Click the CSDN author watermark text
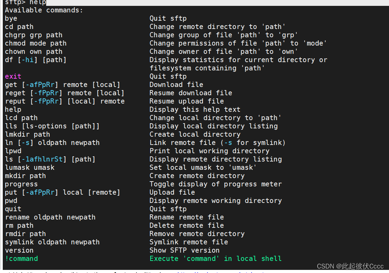Viewport: 389px width, 273px height. point(350,266)
